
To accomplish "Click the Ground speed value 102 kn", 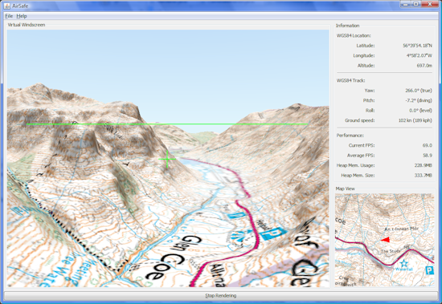I will tap(415, 120).
